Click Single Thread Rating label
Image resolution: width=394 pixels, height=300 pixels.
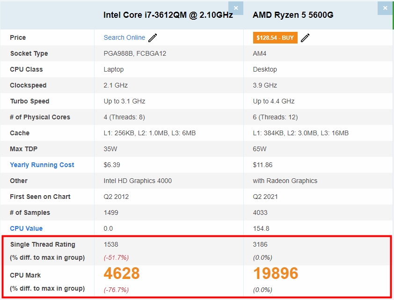pyautogui.click(x=43, y=244)
